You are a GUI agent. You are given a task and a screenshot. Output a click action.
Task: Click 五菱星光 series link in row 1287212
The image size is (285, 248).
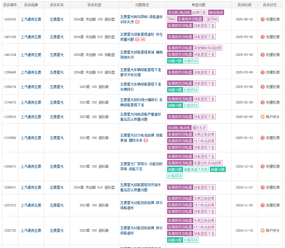tap(57, 205)
